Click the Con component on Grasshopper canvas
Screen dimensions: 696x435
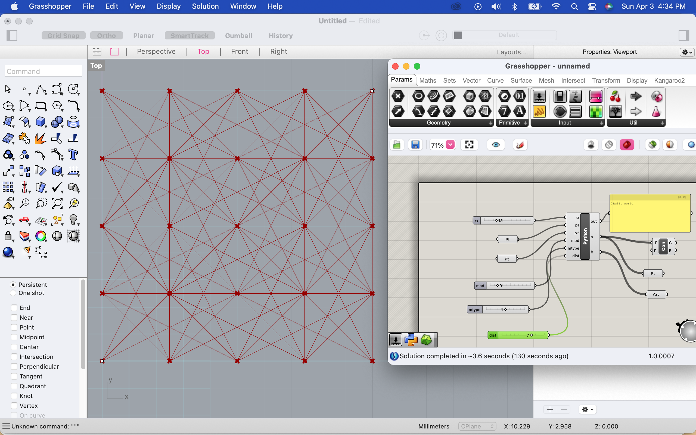(663, 247)
